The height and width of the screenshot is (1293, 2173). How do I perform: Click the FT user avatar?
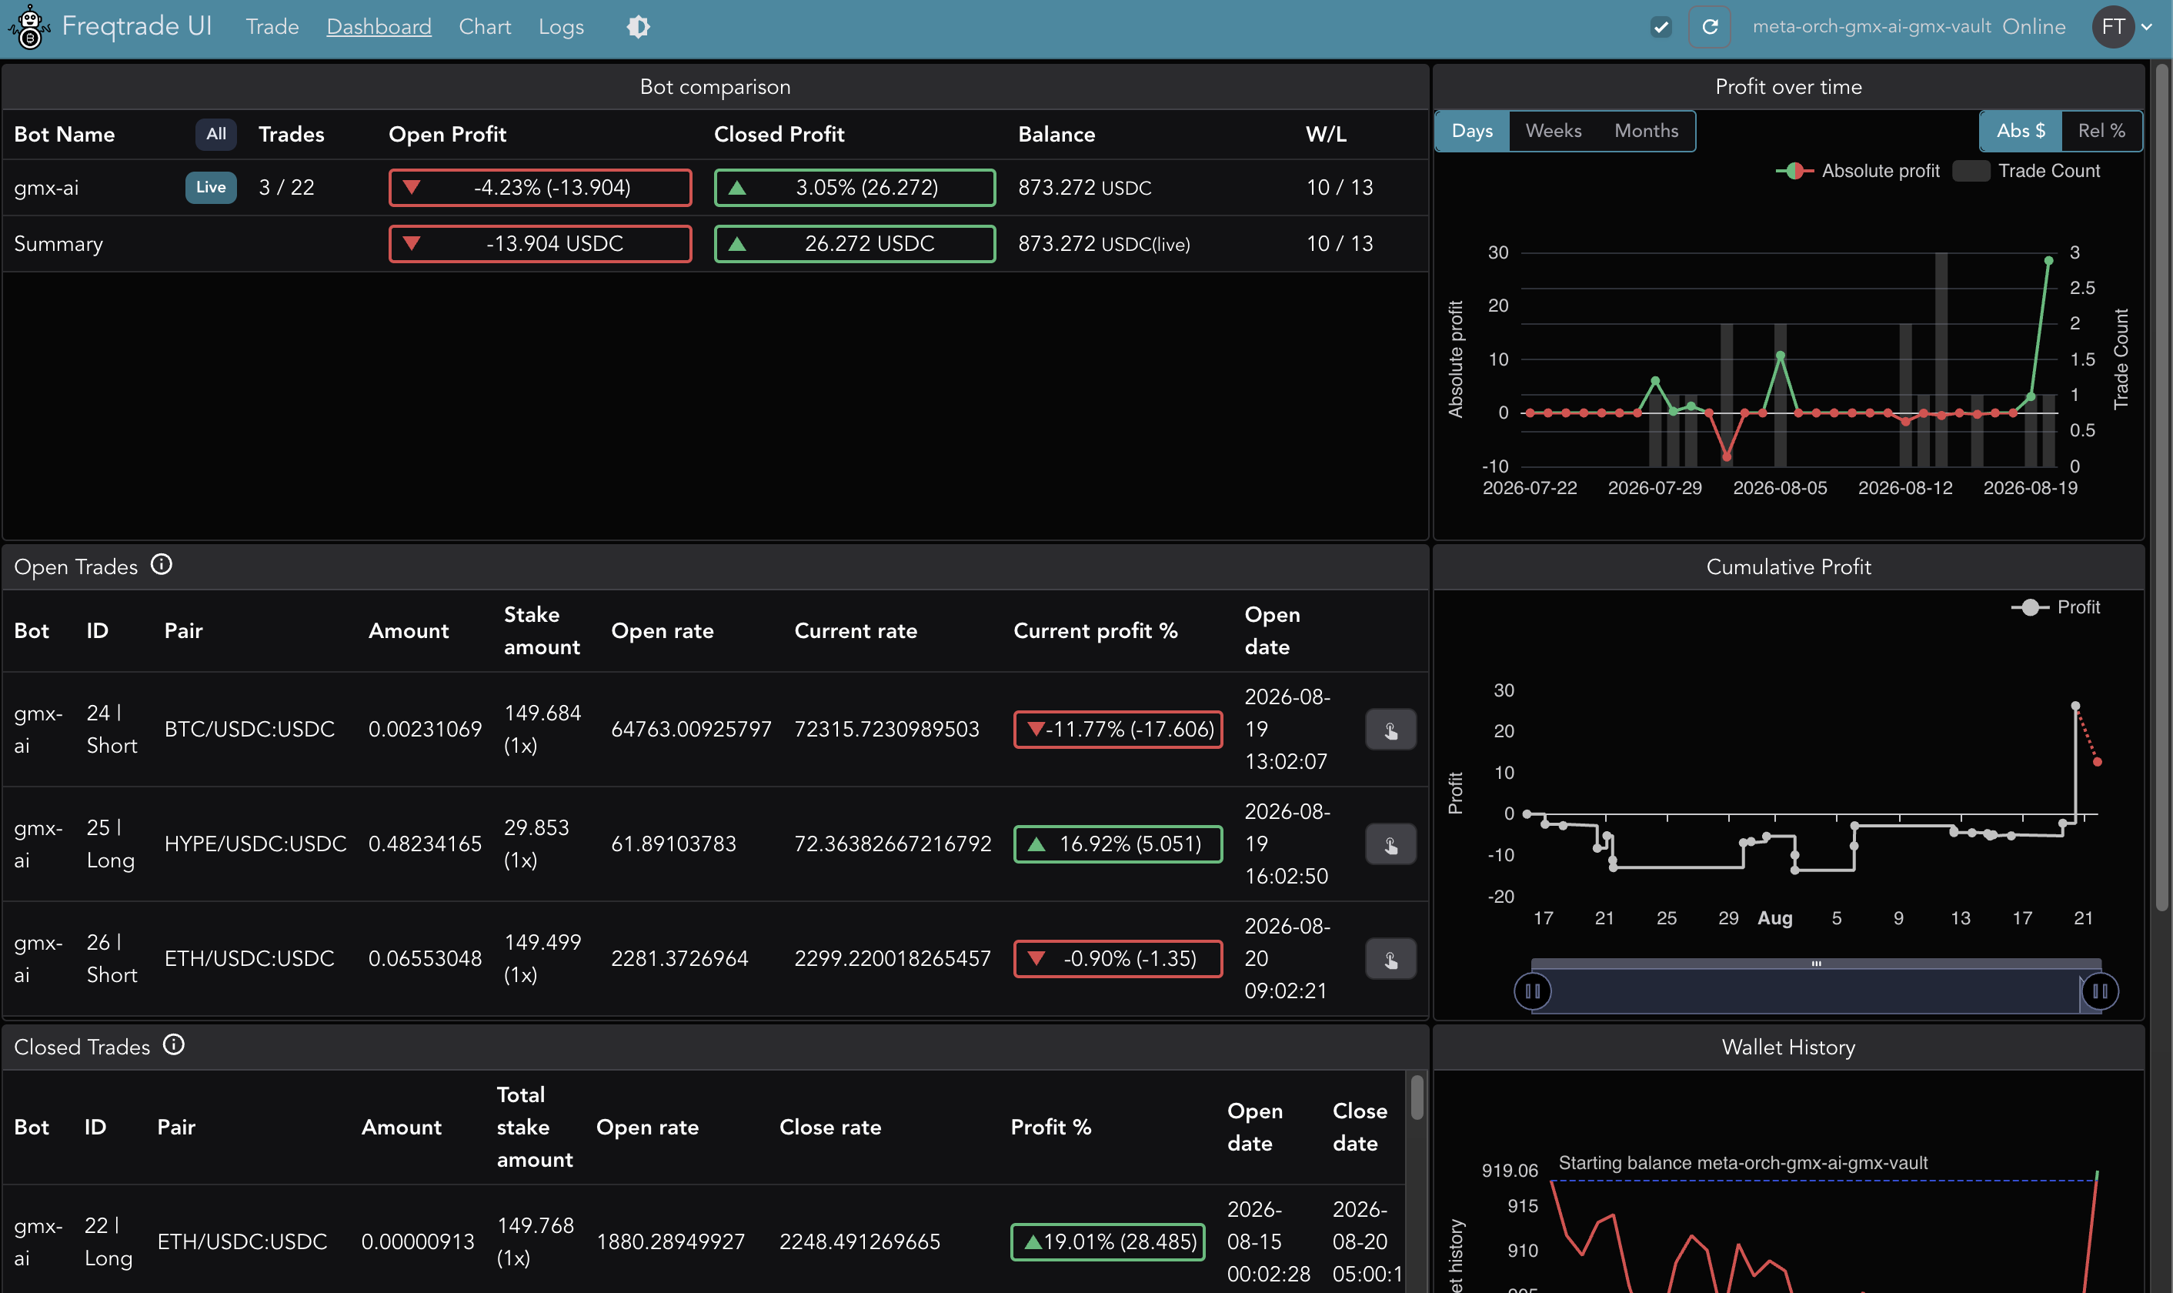[x=2112, y=27]
